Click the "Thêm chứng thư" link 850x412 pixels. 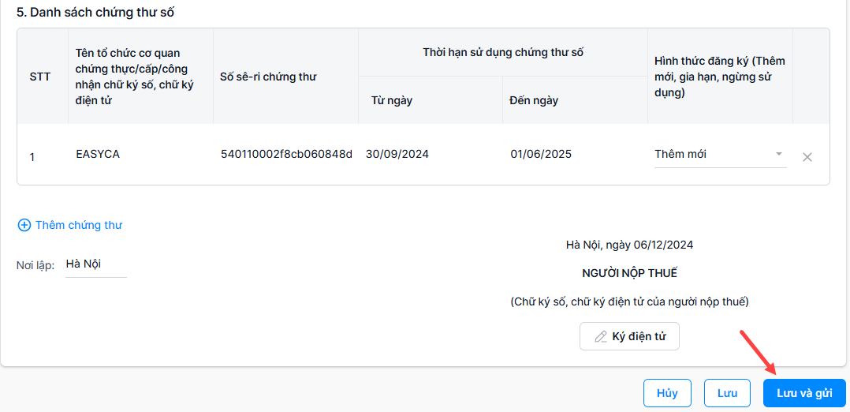pos(78,225)
